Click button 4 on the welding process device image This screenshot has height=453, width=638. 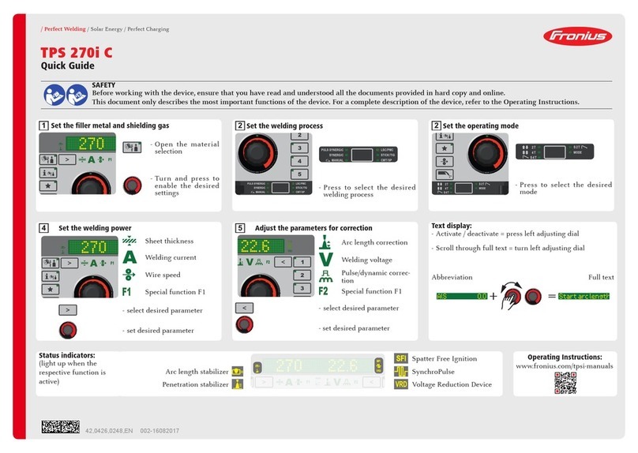299,161
